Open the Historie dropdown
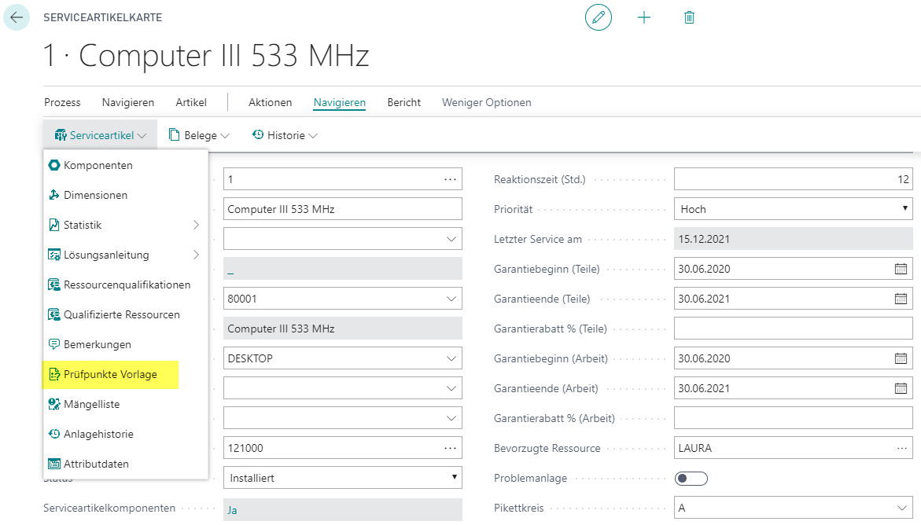Screen dimensions: 921x525 tap(285, 136)
